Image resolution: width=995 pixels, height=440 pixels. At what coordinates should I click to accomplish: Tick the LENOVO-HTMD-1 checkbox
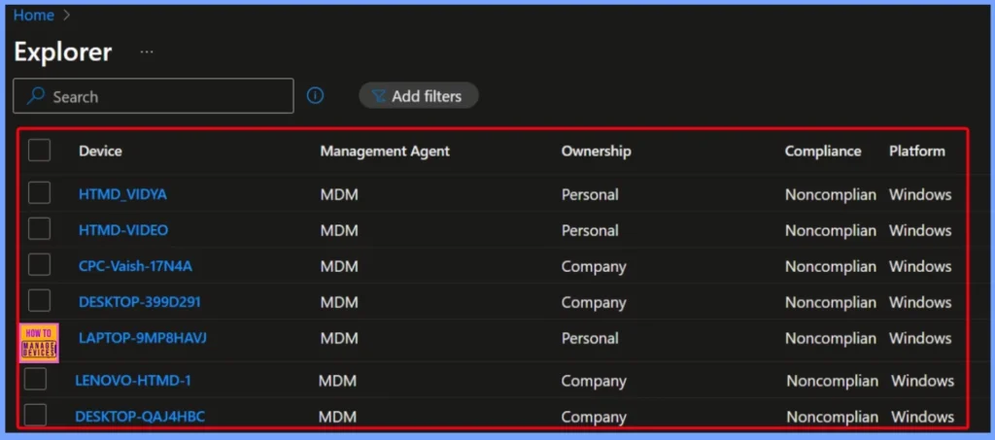pos(36,379)
